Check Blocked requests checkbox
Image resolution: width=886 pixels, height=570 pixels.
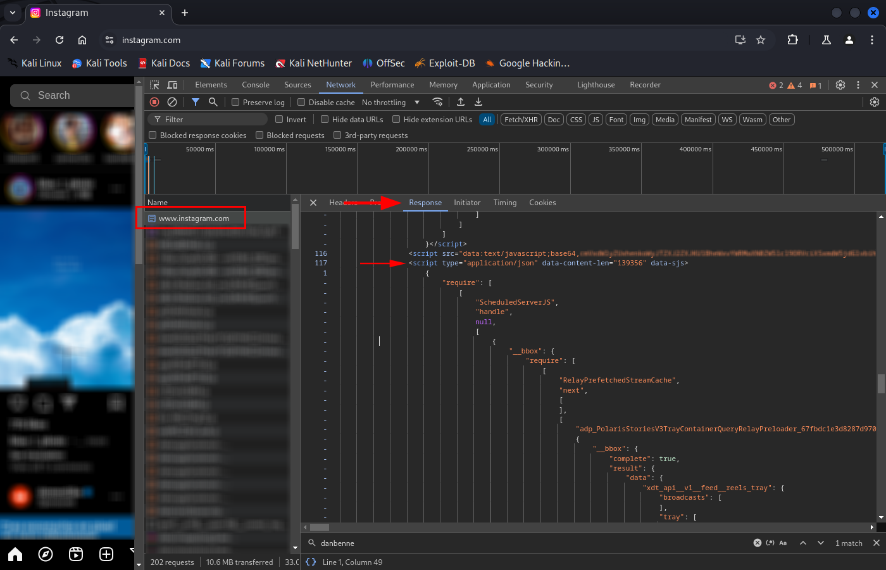259,135
